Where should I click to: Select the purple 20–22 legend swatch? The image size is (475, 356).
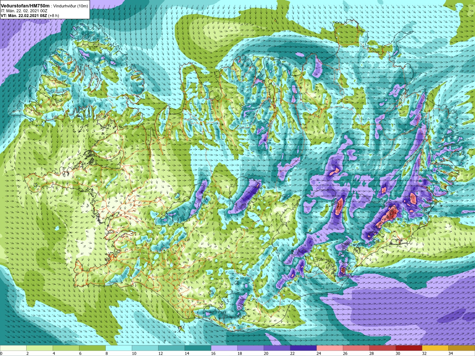coord(277,348)
